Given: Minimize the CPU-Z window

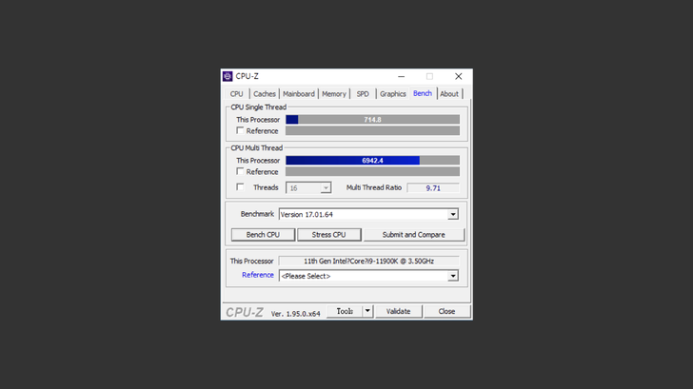Looking at the screenshot, I should (401, 76).
